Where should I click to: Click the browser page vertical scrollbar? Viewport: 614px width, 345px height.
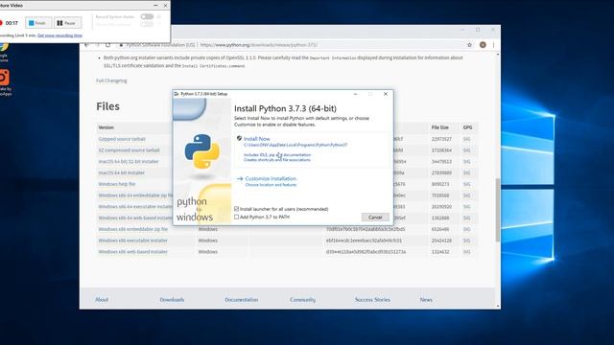coord(498,210)
